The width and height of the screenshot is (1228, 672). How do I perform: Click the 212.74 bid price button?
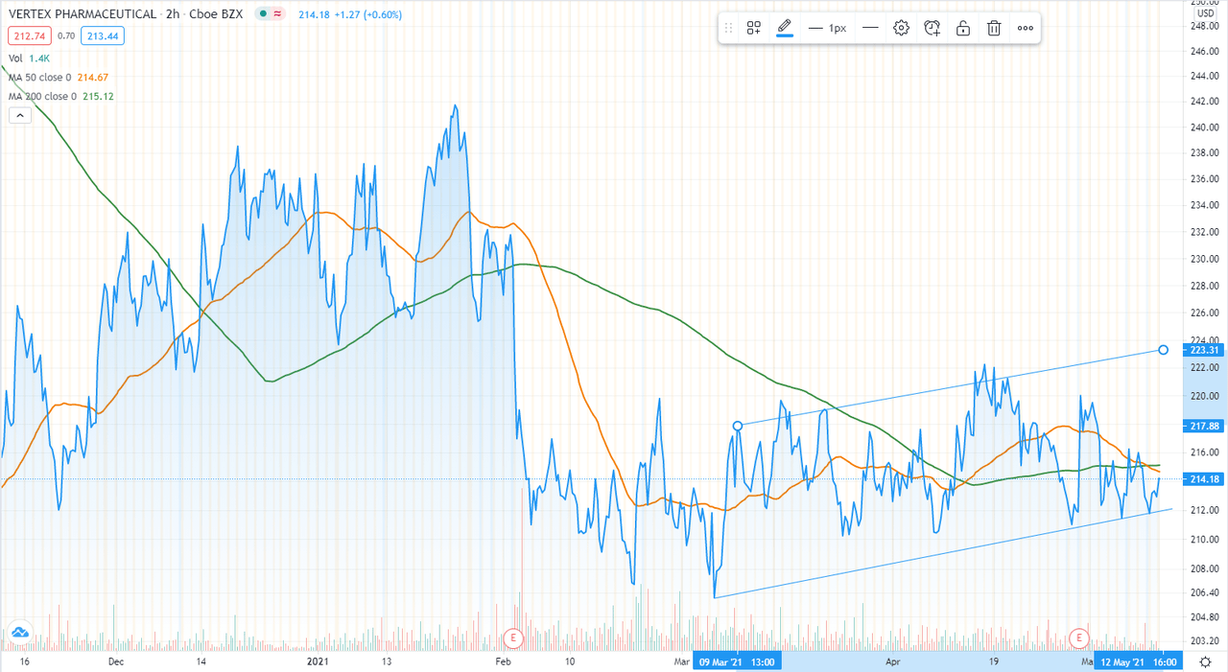tap(29, 36)
